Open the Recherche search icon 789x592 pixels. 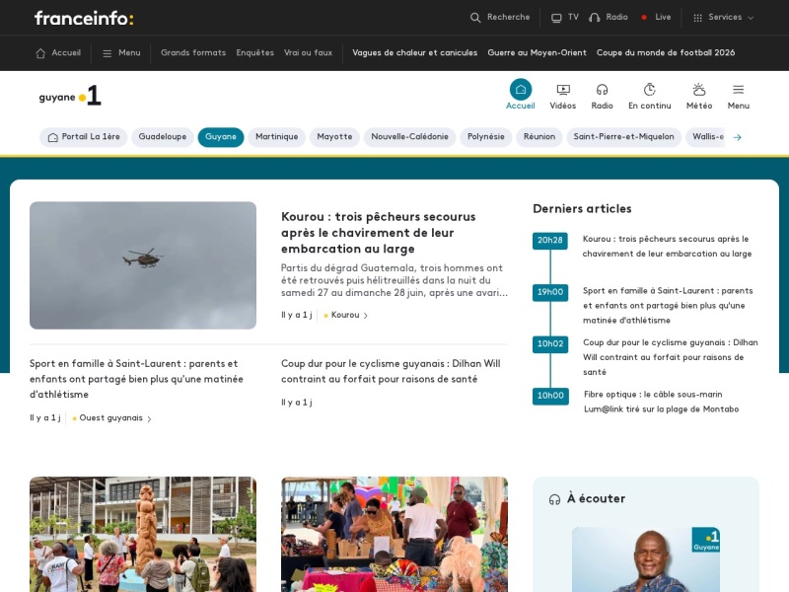click(x=475, y=18)
